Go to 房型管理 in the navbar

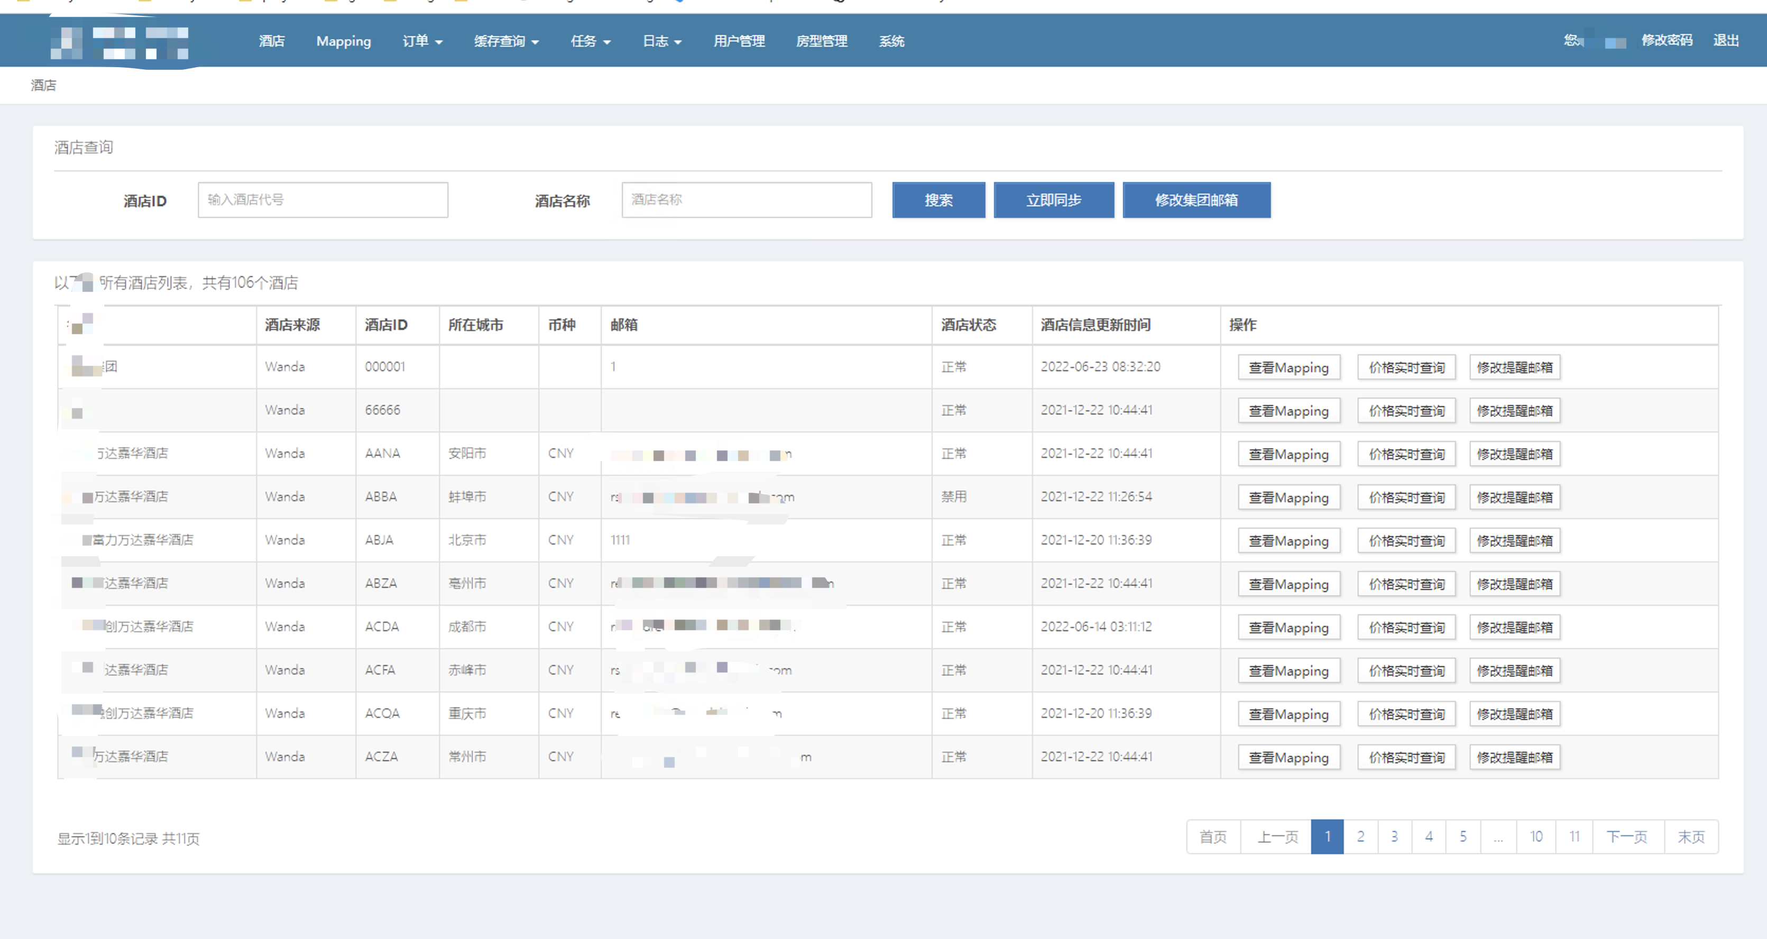pyautogui.click(x=821, y=41)
